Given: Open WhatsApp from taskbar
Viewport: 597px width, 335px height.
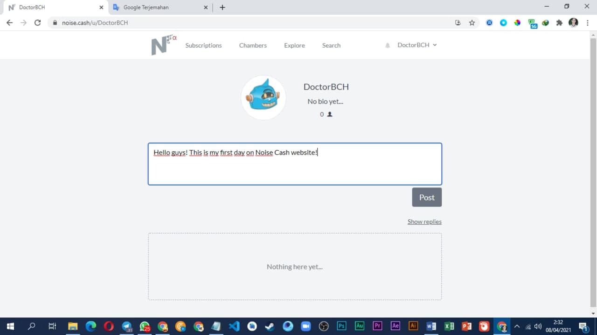Looking at the screenshot, I should [145, 326].
